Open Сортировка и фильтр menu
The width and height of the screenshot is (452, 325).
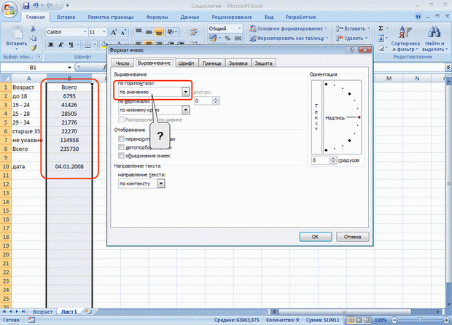[405, 38]
